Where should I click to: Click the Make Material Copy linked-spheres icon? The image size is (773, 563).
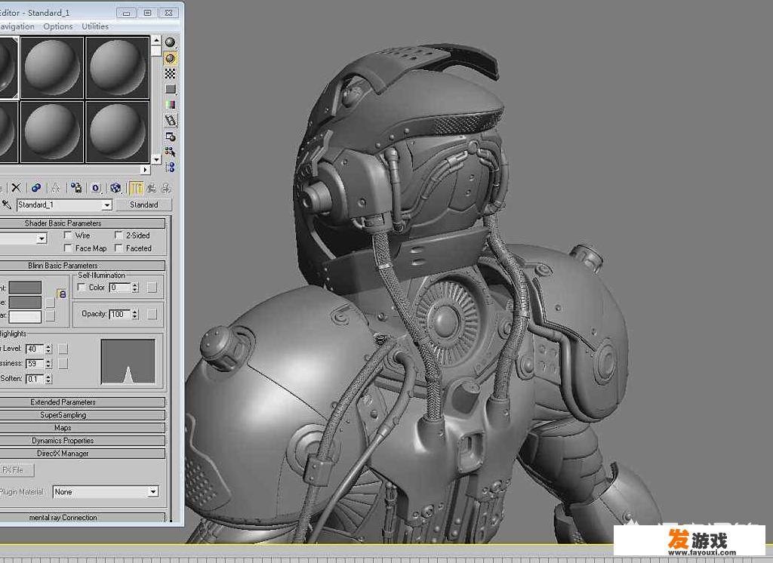pos(36,188)
